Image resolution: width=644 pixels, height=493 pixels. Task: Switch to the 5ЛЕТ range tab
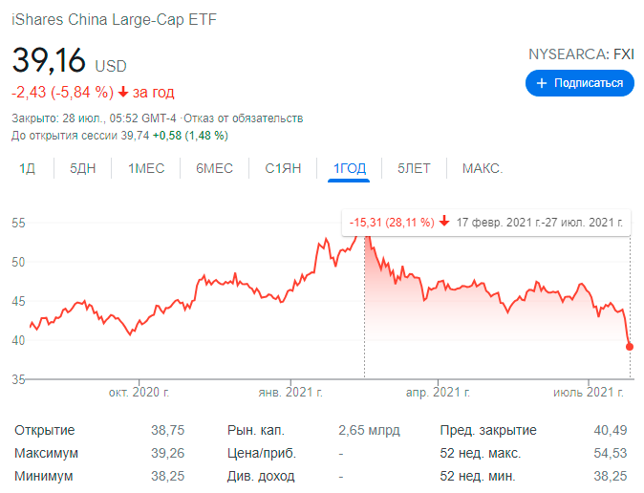414,168
